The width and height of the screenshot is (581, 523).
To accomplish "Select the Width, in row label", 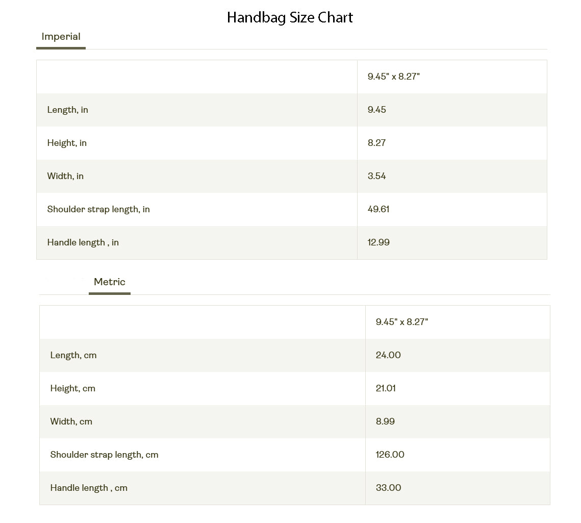I will click(x=65, y=176).
